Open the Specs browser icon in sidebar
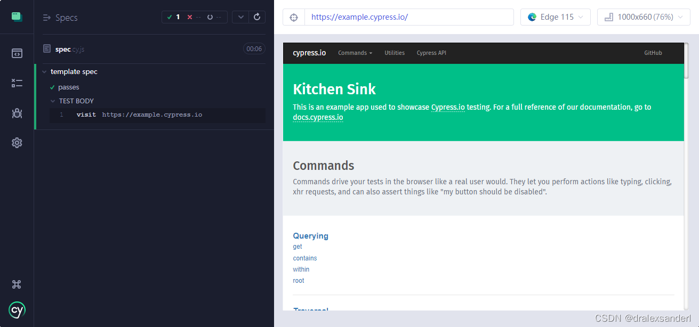 point(17,53)
